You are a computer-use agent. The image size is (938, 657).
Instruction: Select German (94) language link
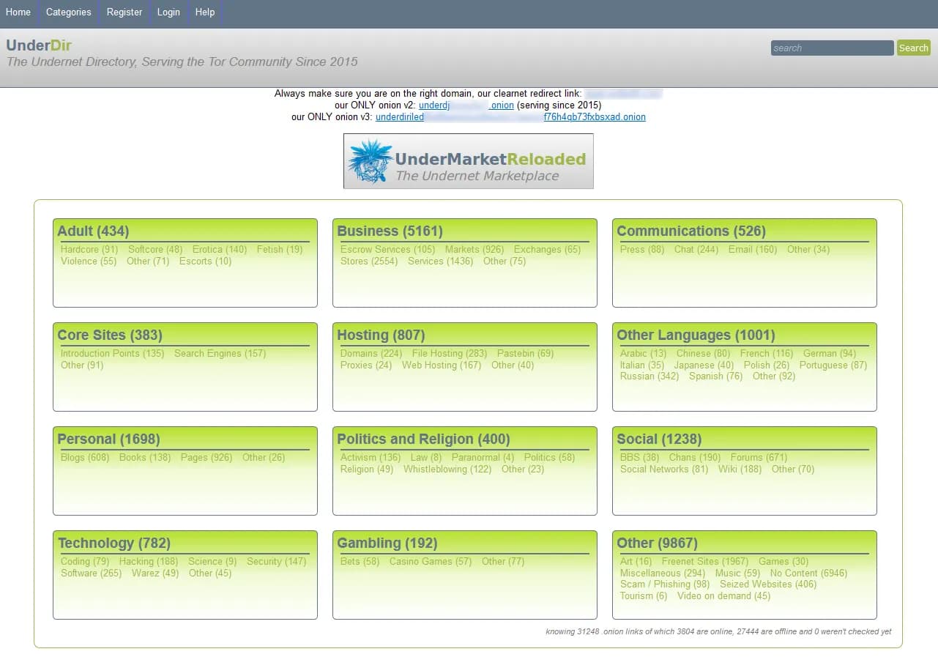pos(830,354)
